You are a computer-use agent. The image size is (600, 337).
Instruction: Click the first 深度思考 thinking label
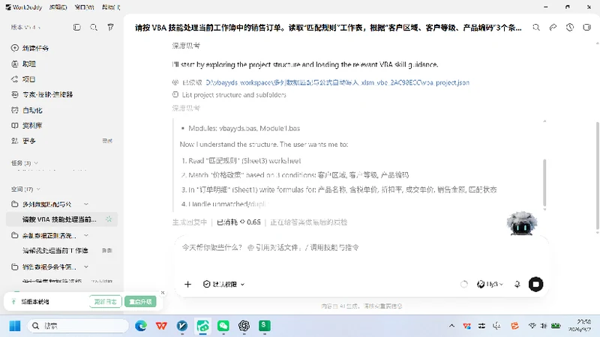186,46
